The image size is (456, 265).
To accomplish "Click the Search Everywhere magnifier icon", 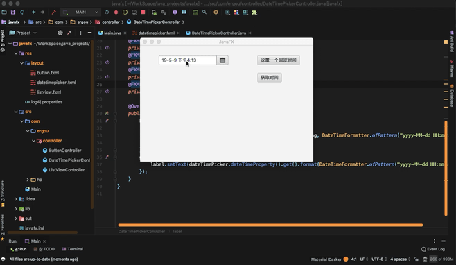I will [x=204, y=12].
